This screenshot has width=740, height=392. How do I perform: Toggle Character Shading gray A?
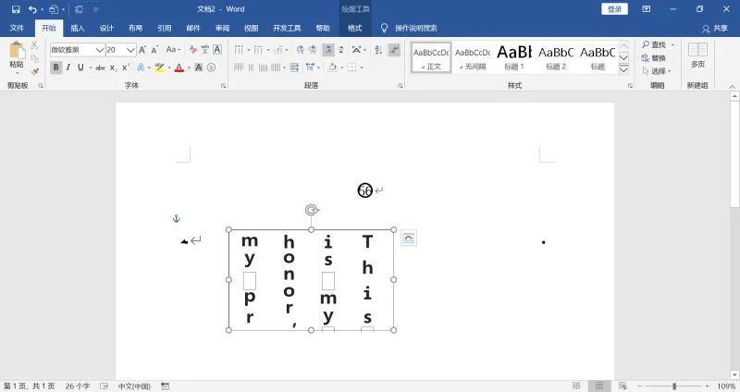[199, 67]
